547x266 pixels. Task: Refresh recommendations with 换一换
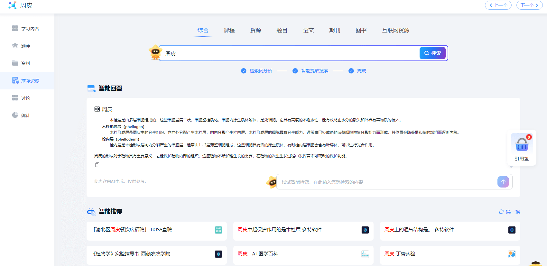coord(510,212)
